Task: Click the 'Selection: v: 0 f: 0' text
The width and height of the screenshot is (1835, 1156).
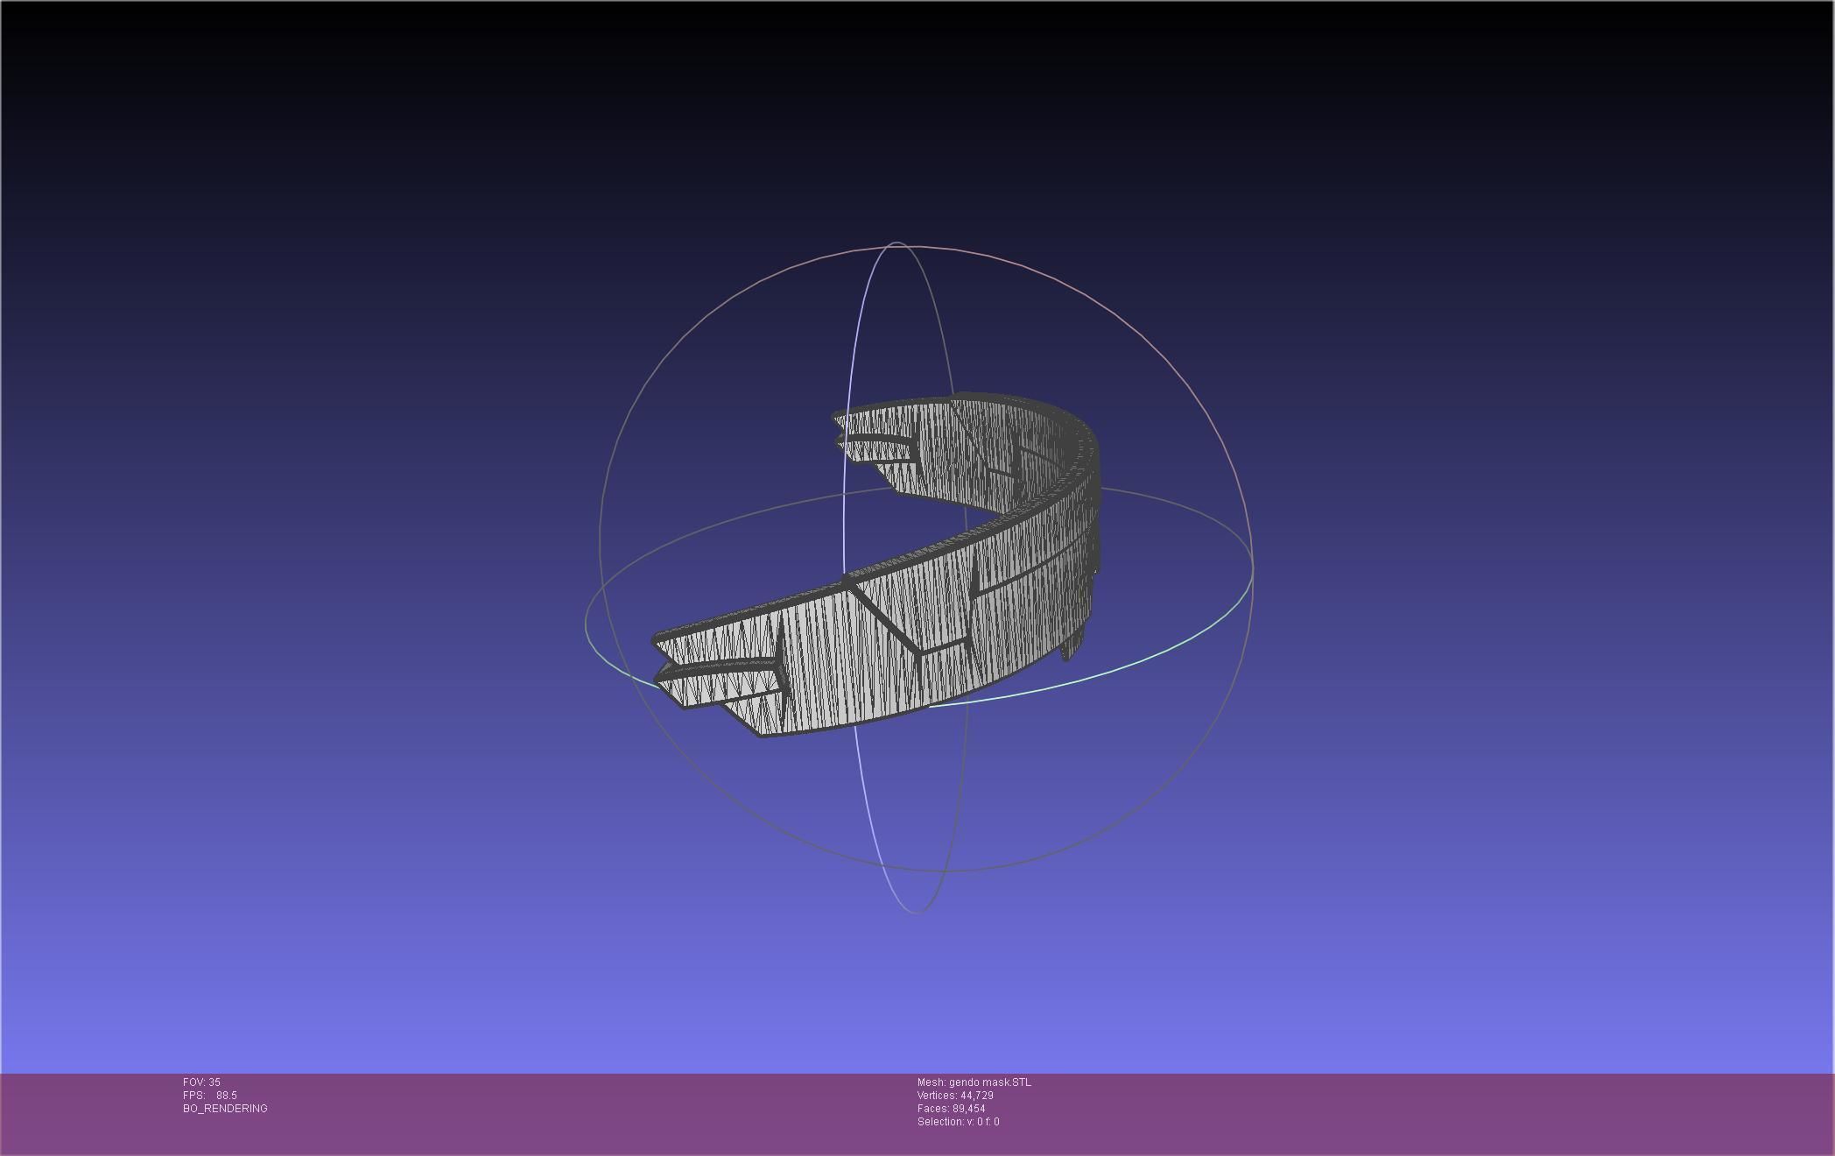Action: [x=959, y=1122]
